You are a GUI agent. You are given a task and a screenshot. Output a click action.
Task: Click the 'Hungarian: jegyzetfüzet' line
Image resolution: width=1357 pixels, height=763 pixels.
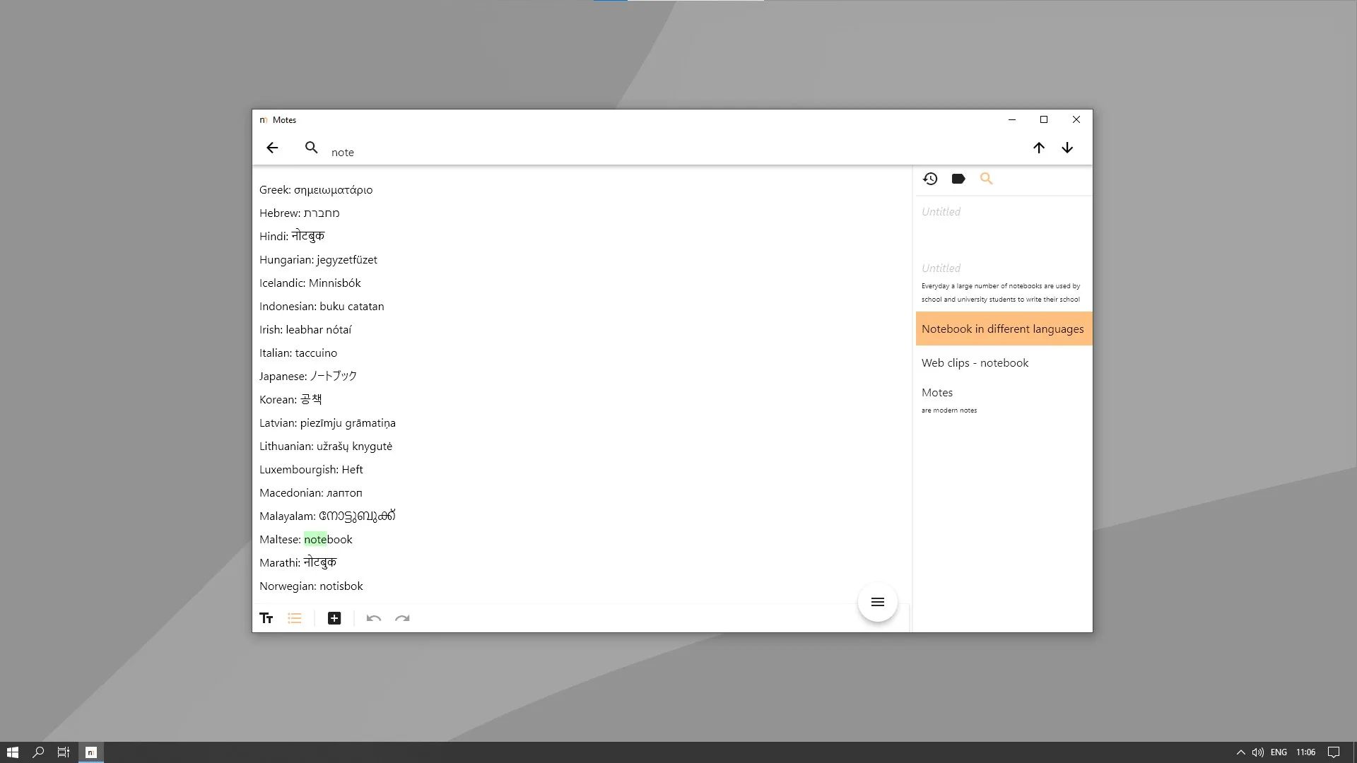coord(318,259)
